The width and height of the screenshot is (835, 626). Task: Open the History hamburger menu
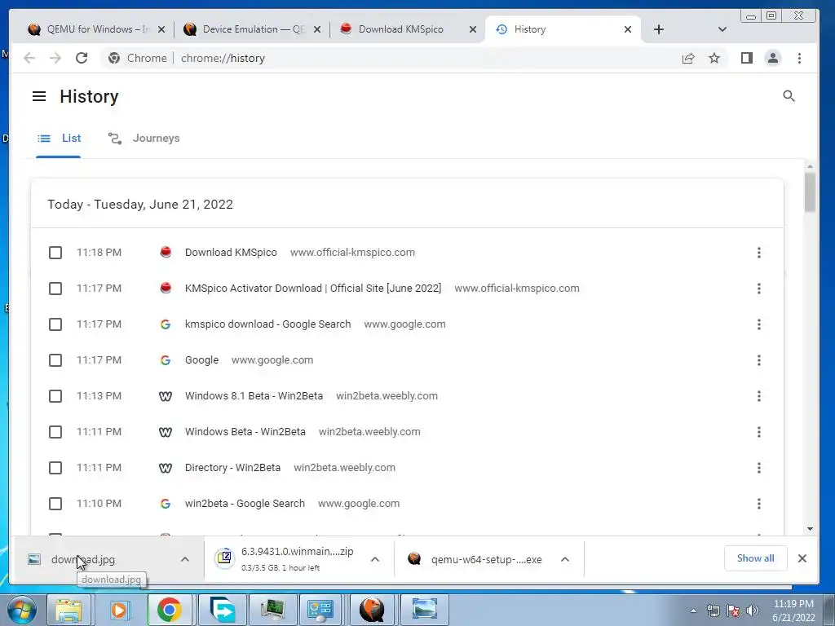click(39, 96)
